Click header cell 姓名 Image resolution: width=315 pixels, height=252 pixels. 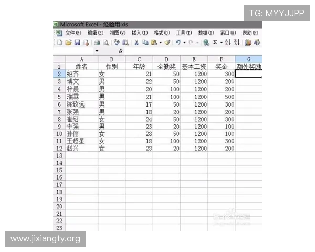pyautogui.click(x=82, y=67)
